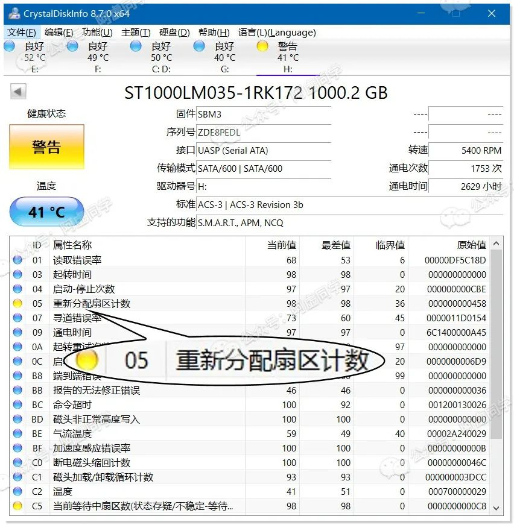Click status dot of row B8
Image resolution: width=514 pixels, height=525 pixels.
(17, 376)
